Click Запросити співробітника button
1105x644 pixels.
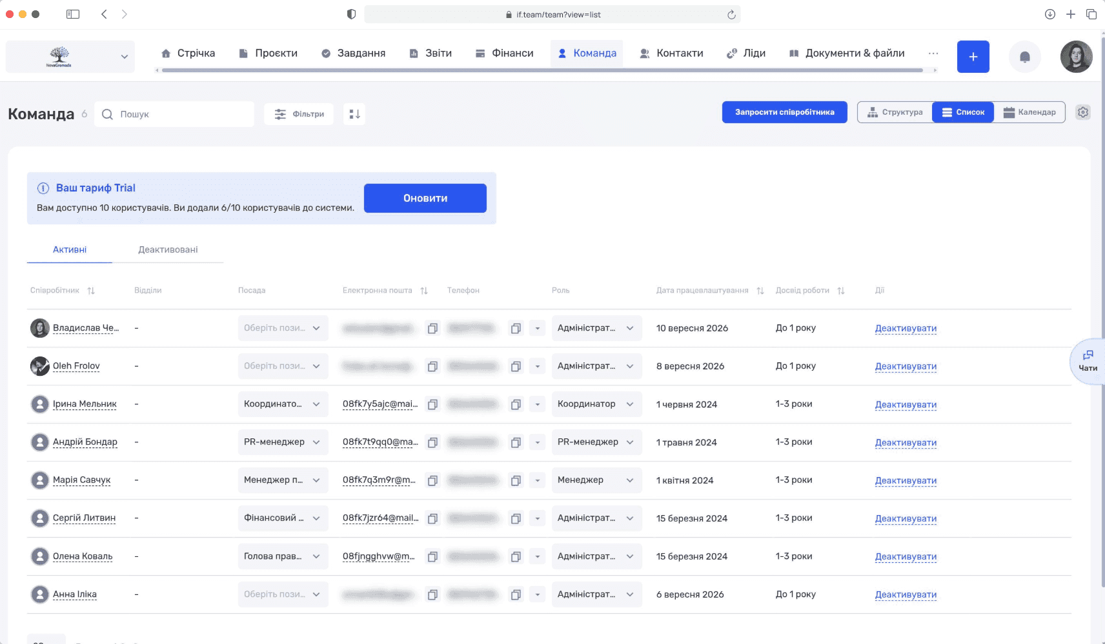tap(784, 112)
